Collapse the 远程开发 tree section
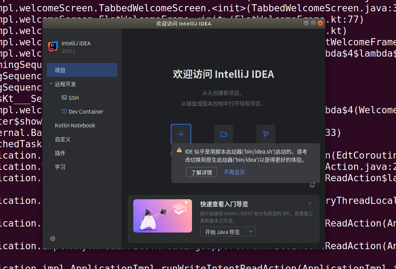Screen dimensions: 396x269 [51, 84]
